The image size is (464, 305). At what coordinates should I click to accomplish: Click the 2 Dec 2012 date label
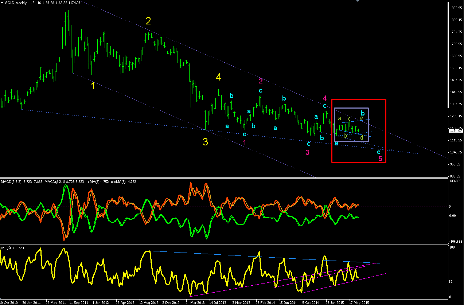[171, 302]
